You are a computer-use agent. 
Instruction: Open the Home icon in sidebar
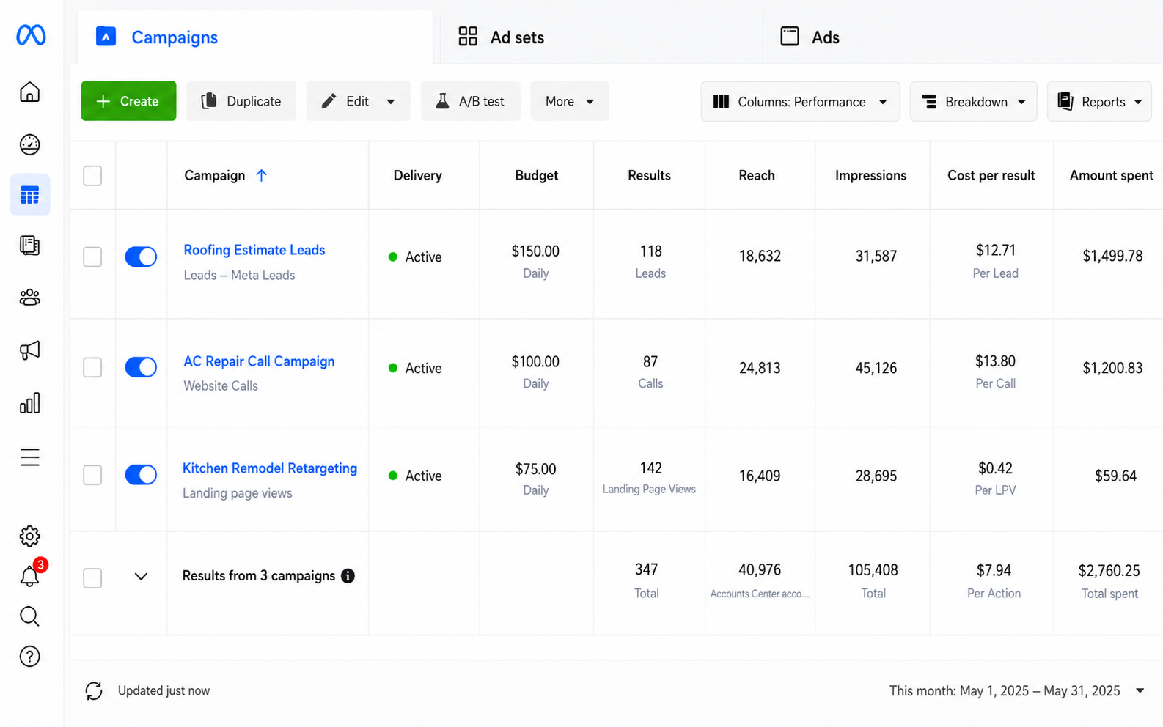tap(29, 92)
